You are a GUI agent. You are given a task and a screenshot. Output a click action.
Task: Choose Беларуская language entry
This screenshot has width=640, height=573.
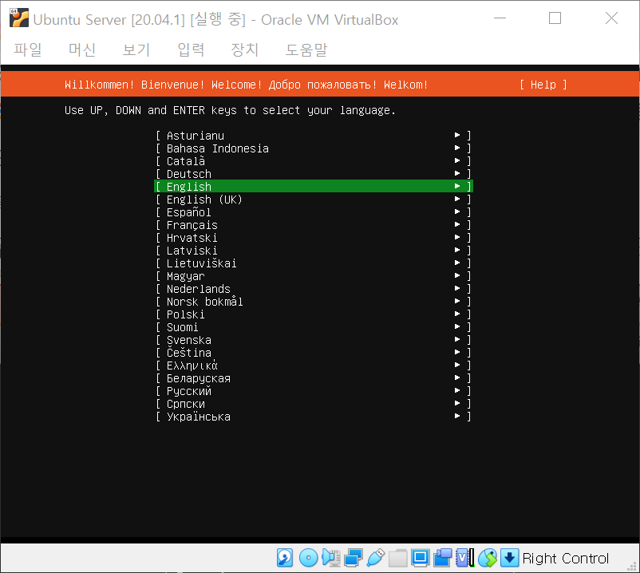point(314,378)
